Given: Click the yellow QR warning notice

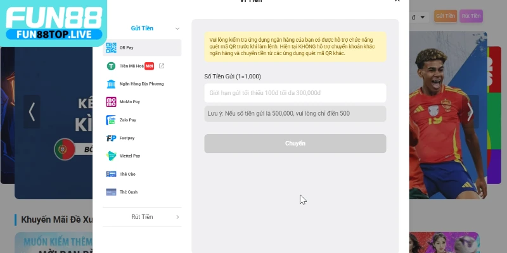Looking at the screenshot, I should 295,47.
